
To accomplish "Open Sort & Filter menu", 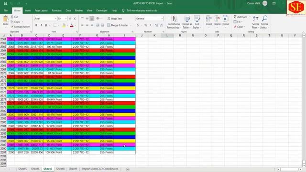I will point(255,22).
